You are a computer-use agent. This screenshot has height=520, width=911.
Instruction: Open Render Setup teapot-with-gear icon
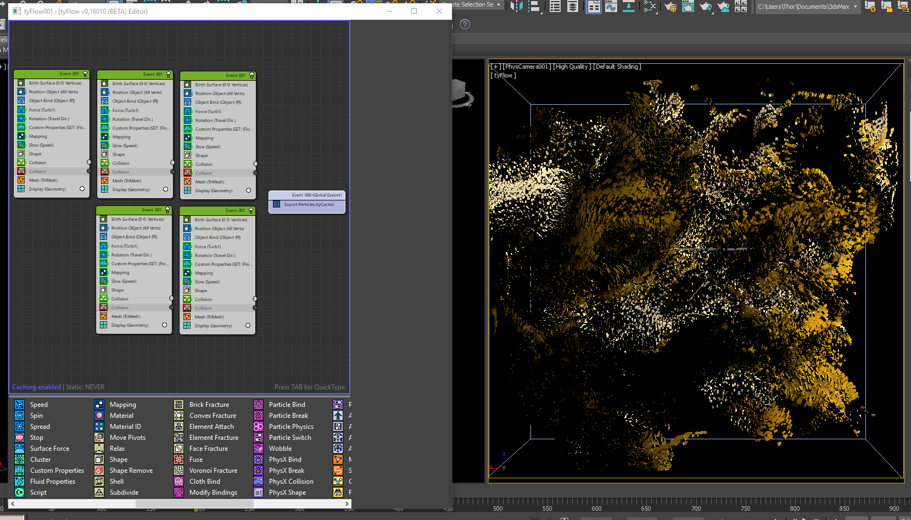pos(670,7)
